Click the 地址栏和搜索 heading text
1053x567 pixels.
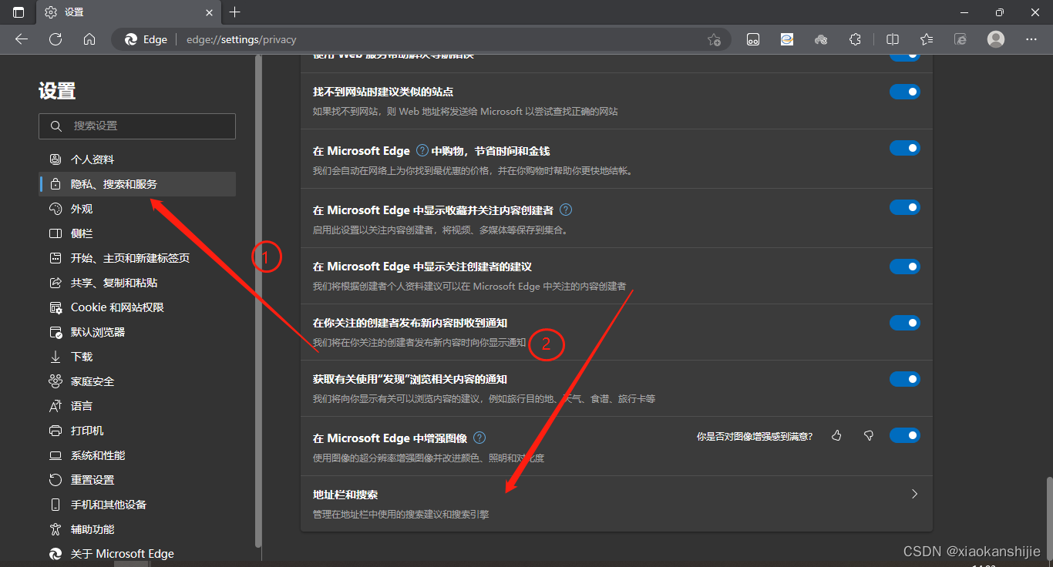[345, 495]
